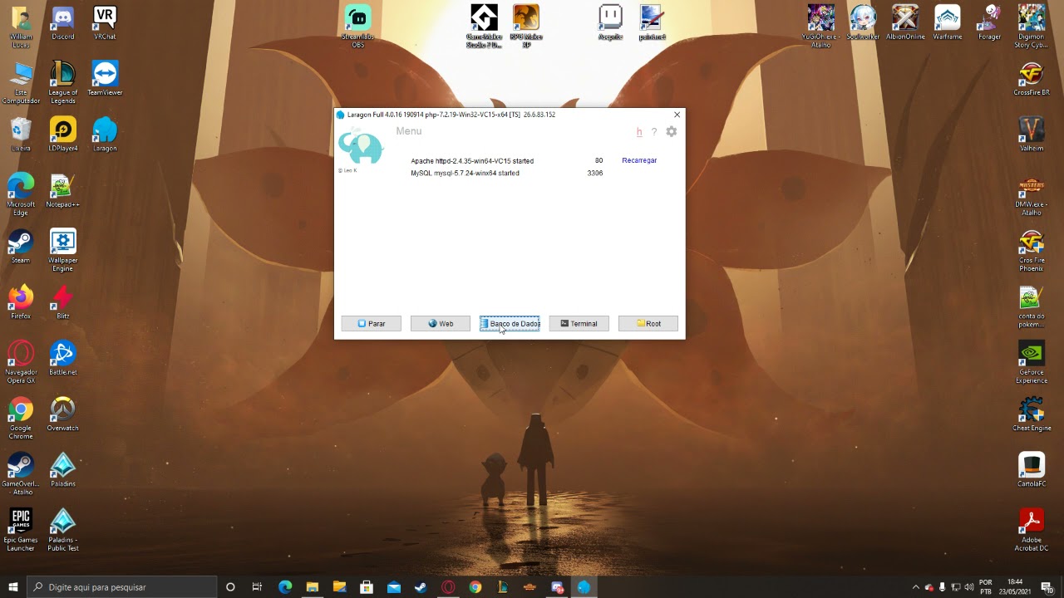Select the TeamViewer desktop icon
This screenshot has height=598, width=1064.
(105, 79)
